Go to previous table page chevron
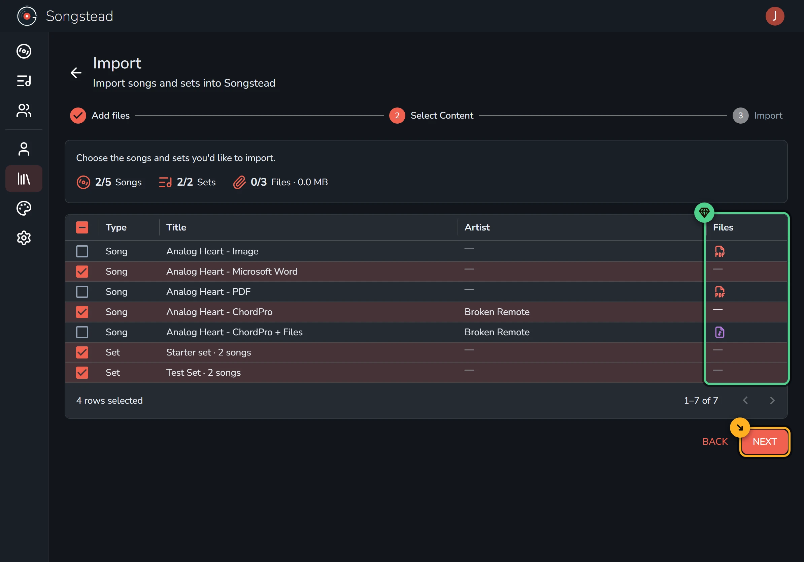 745,401
